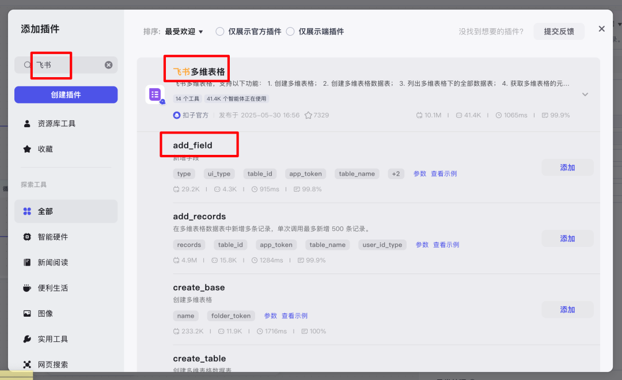Screen dimensions: 622x380
Task: Click the 99.9% success rate of plugin header
Action: coord(556,115)
